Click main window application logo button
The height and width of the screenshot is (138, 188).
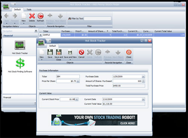[6, 6]
